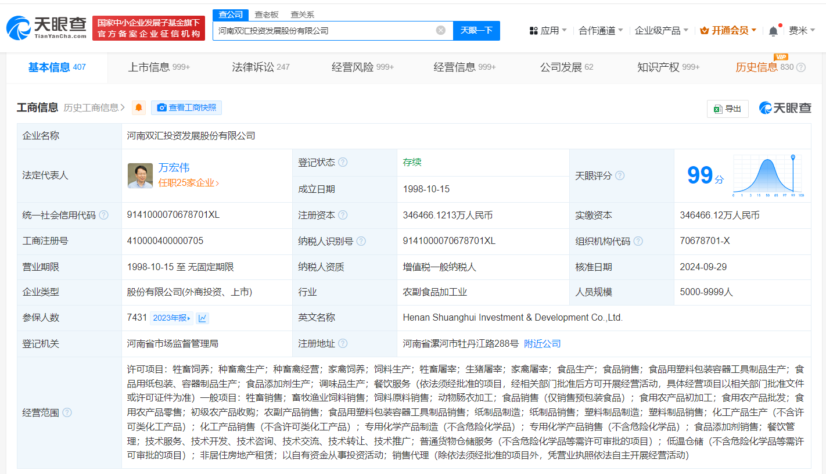Expand the 合作通道 dropdown
Image resolution: width=826 pixels, height=474 pixels.
[x=601, y=31]
